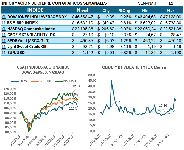The height and width of the screenshot is (150, 184).
Task: Select the icon beside SPDR Gold (ARCX:GLD)
Action: (4, 41)
